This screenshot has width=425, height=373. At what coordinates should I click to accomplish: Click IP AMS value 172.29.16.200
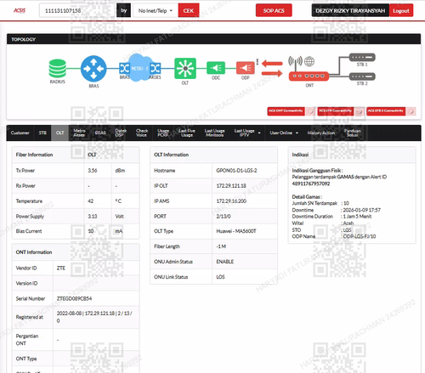(231, 201)
